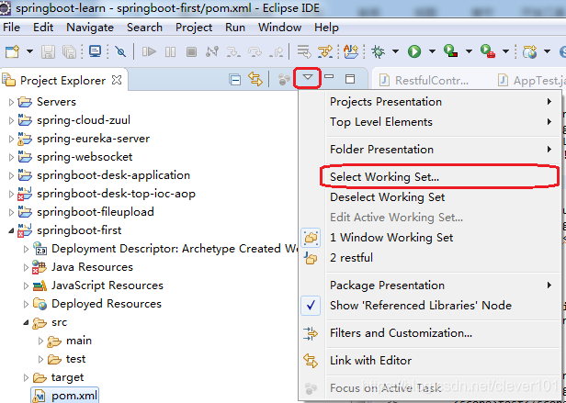Screen dimensions: 566x403
Task: Click the Resume debug icon
Action: coord(149,51)
